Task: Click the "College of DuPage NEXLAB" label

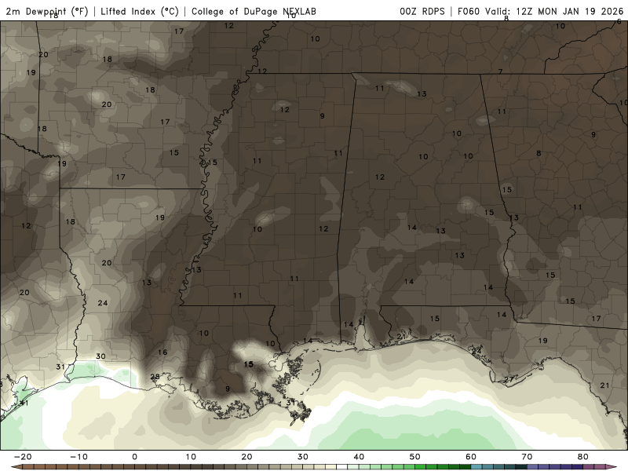Action: click(x=254, y=11)
